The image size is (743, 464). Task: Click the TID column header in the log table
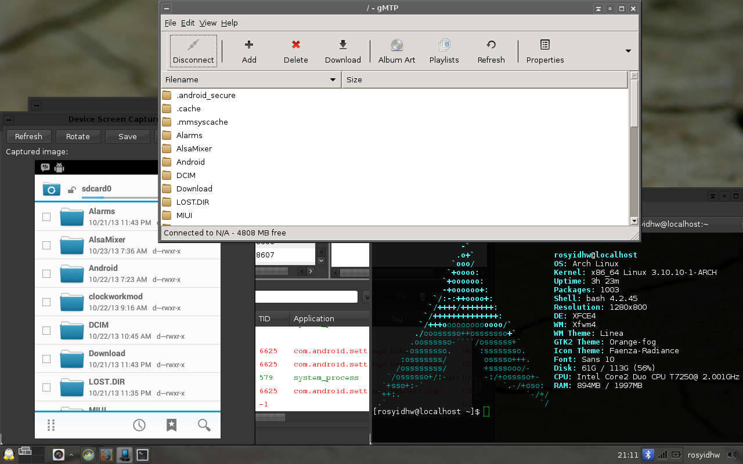[x=273, y=318]
